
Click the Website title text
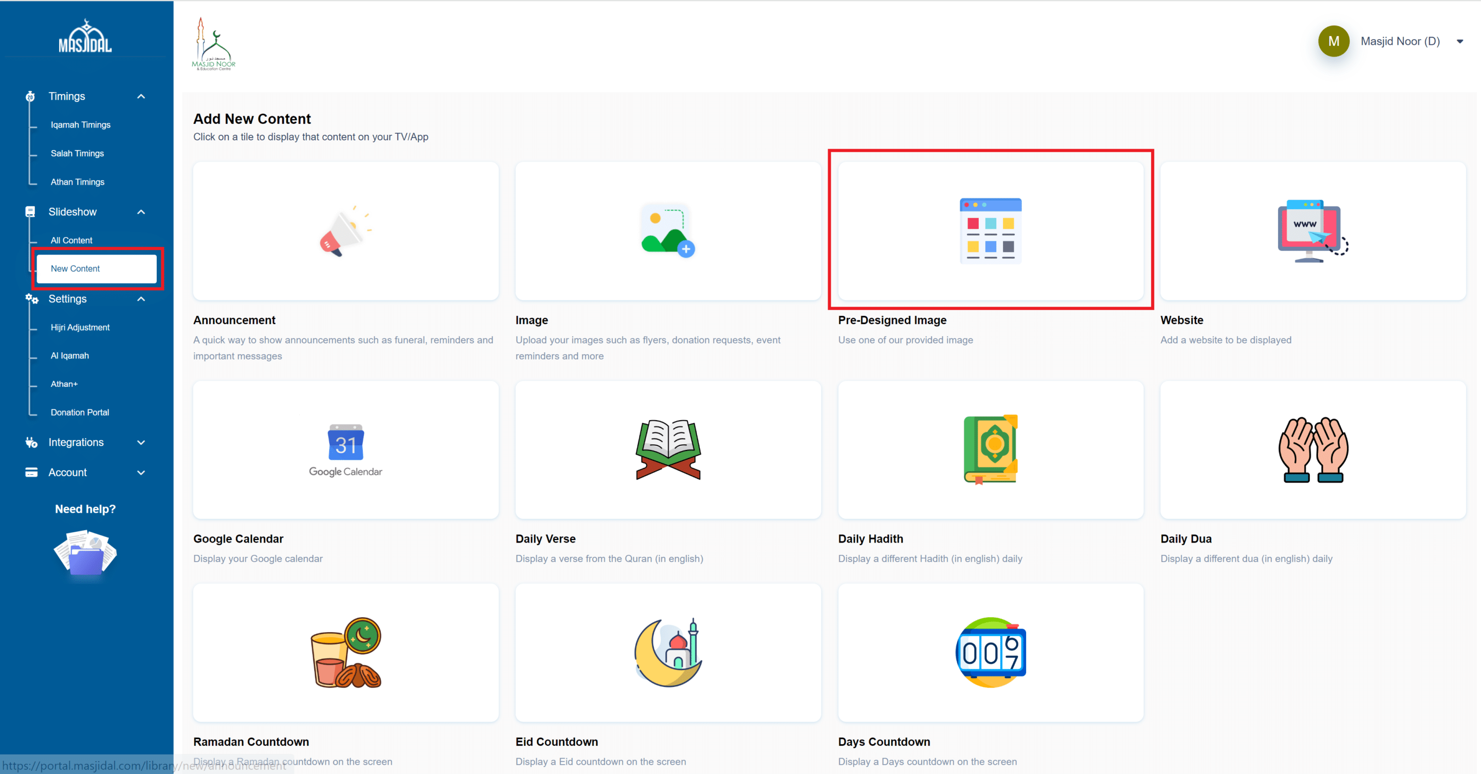[1181, 320]
